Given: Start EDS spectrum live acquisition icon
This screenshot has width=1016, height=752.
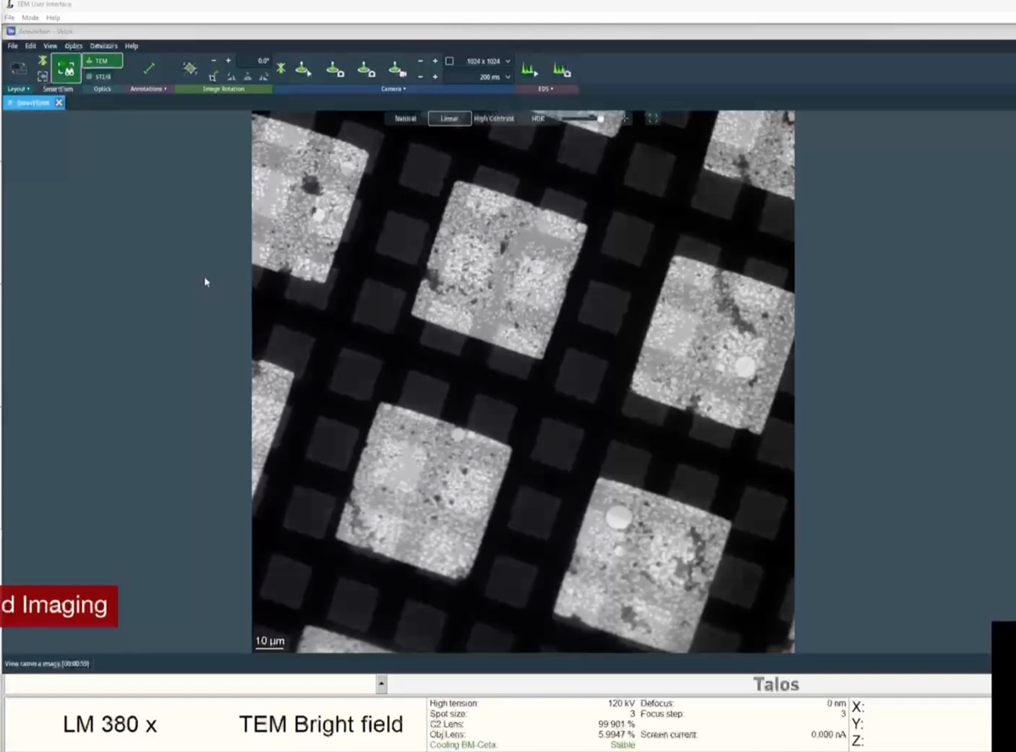Looking at the screenshot, I should (x=529, y=69).
